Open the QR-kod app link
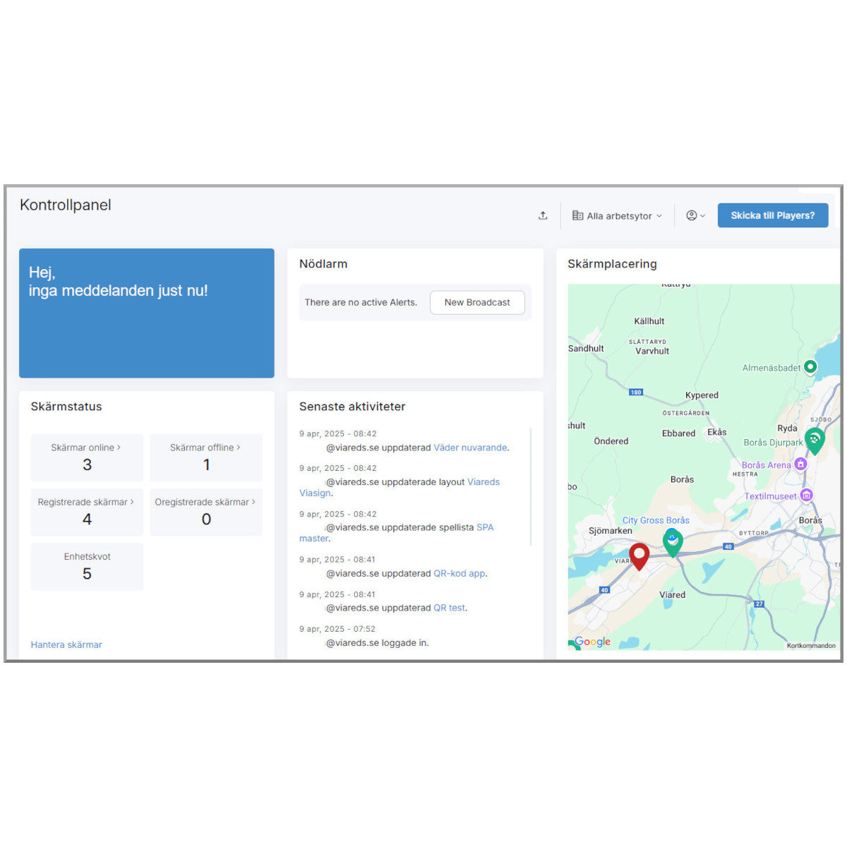847x847 pixels. click(x=459, y=573)
